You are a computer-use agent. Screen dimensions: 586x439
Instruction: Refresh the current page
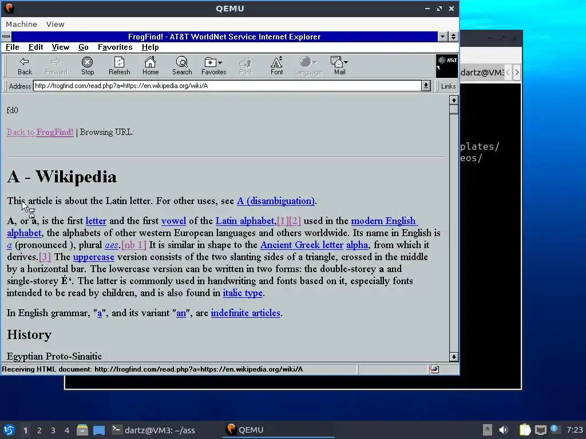[119, 66]
